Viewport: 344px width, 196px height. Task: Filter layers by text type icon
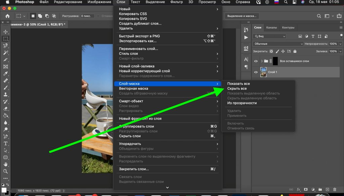[313, 36]
